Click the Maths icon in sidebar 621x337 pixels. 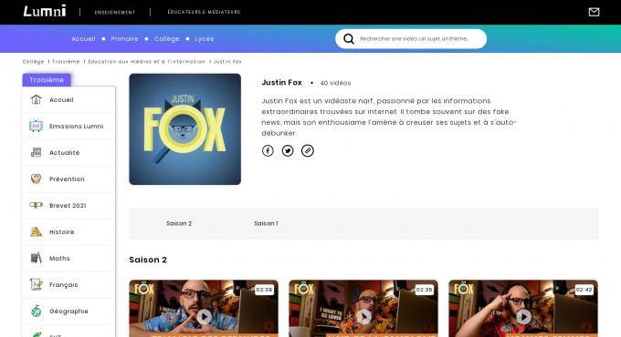(x=36, y=258)
